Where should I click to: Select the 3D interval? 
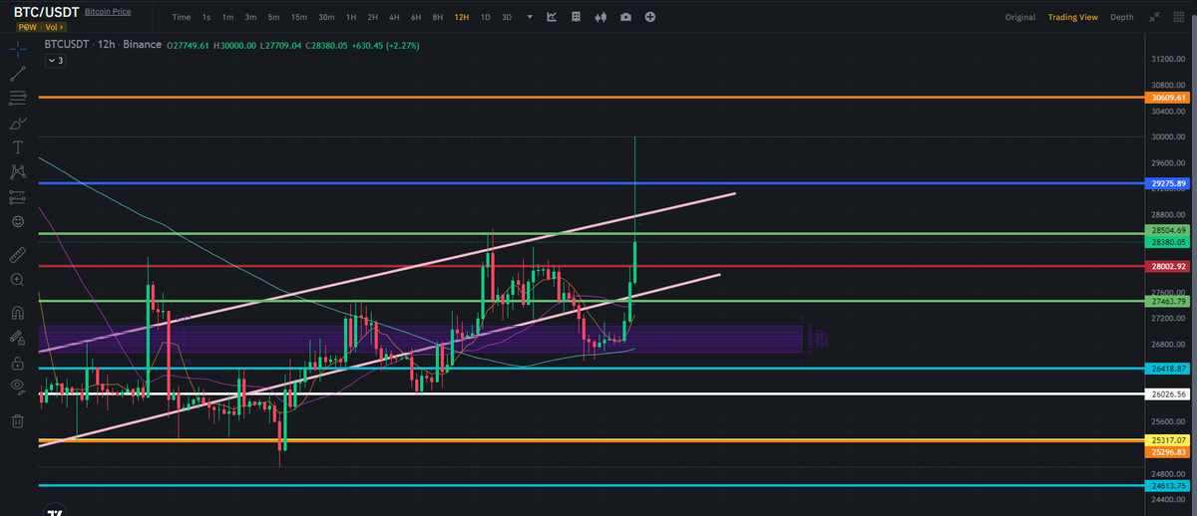click(x=507, y=17)
